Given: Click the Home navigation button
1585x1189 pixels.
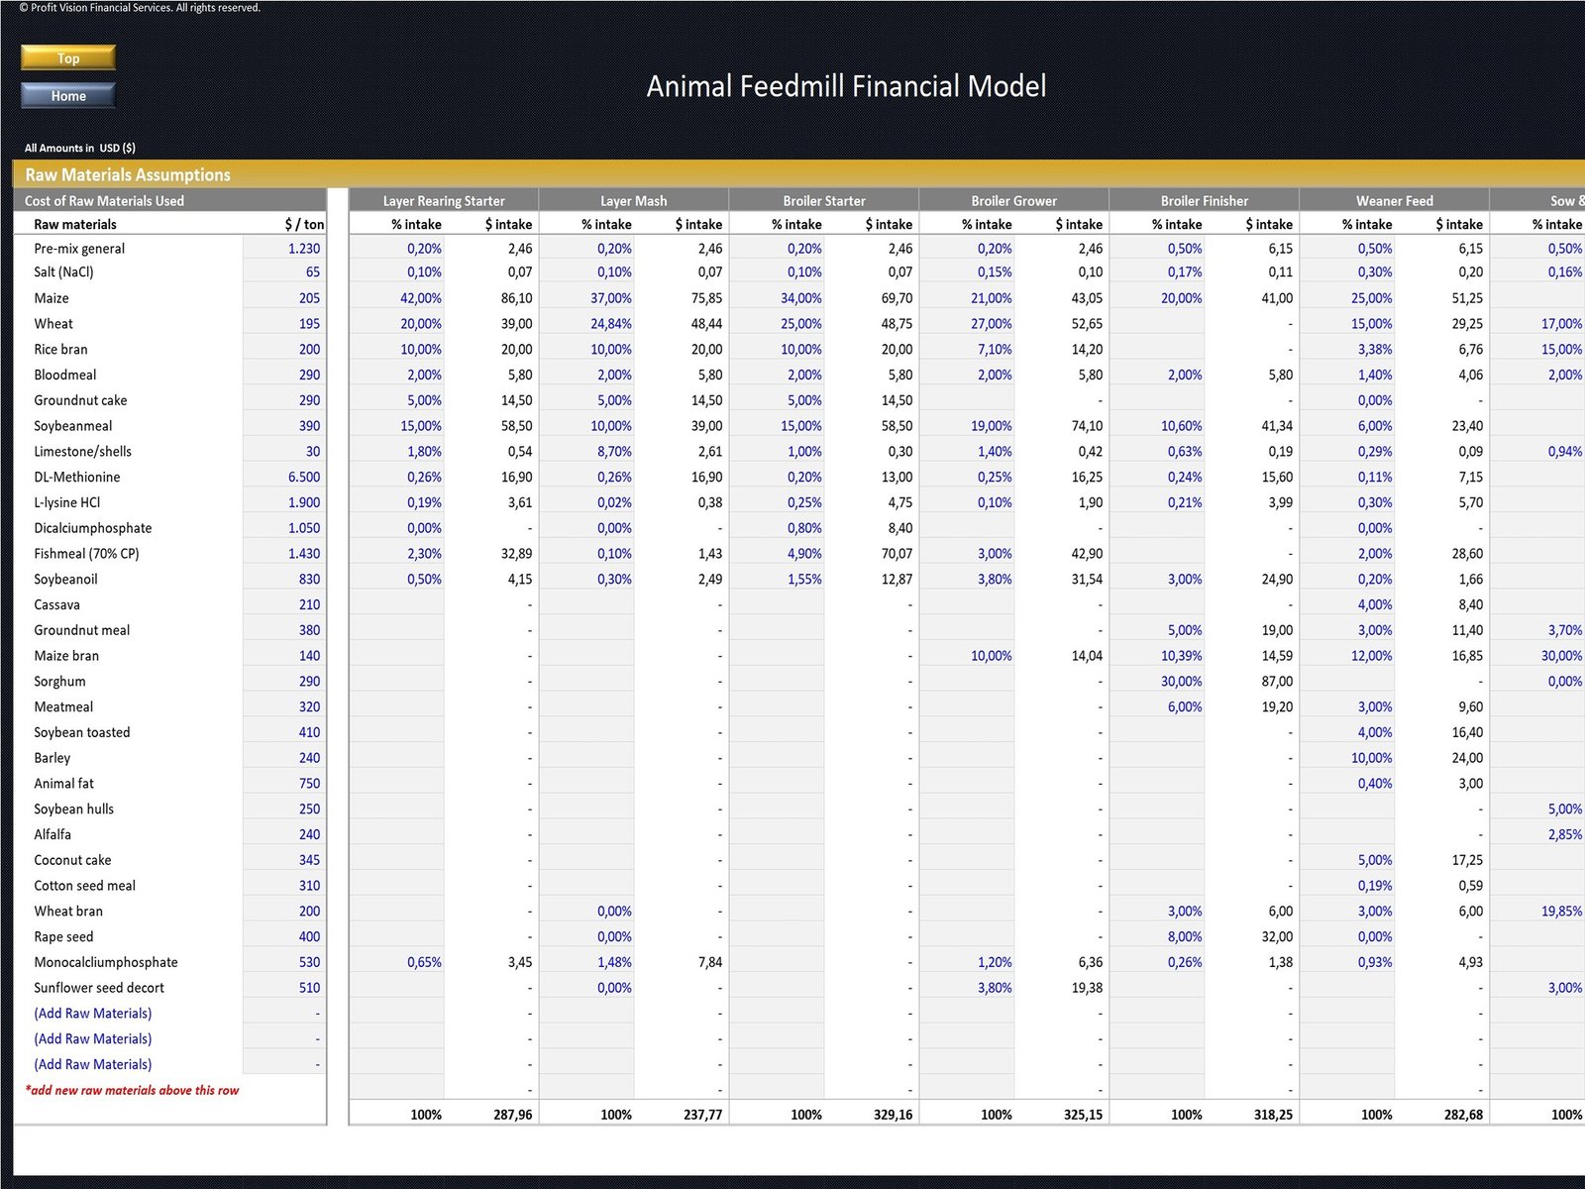Looking at the screenshot, I should click(x=66, y=95).
